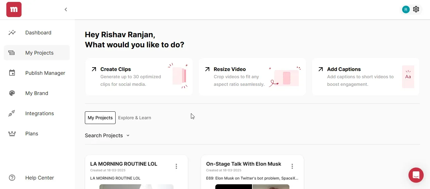The width and height of the screenshot is (430, 189).
Task: Click the Create Clips card
Action: (x=139, y=77)
